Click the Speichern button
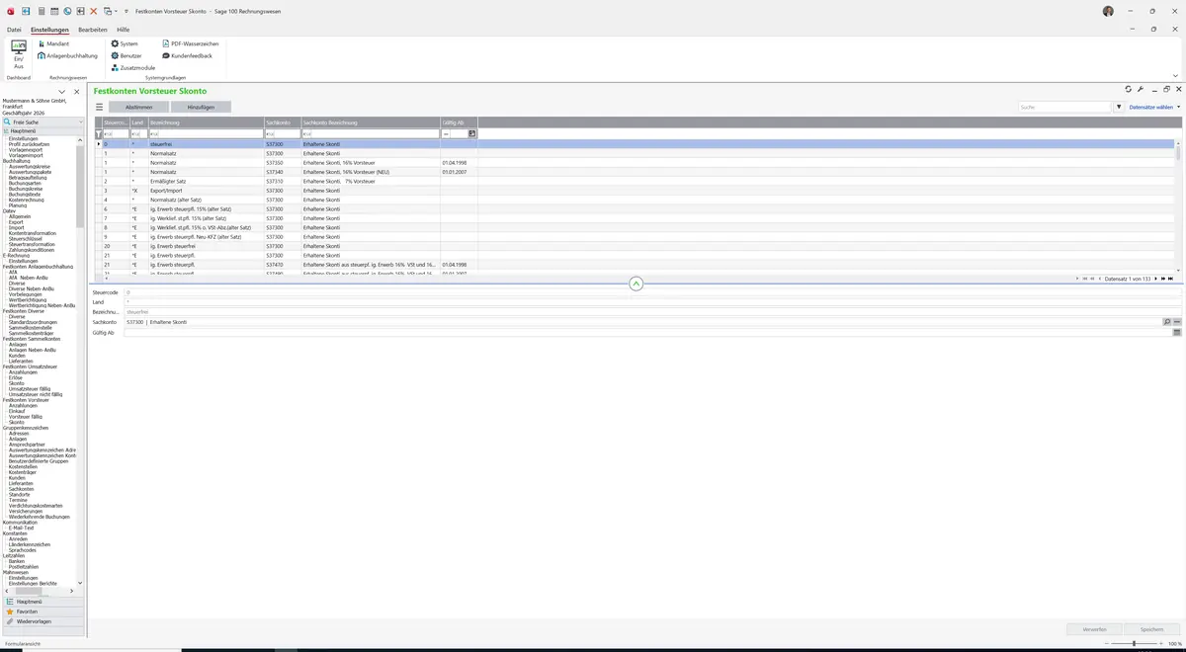1186x652 pixels. 1152,629
